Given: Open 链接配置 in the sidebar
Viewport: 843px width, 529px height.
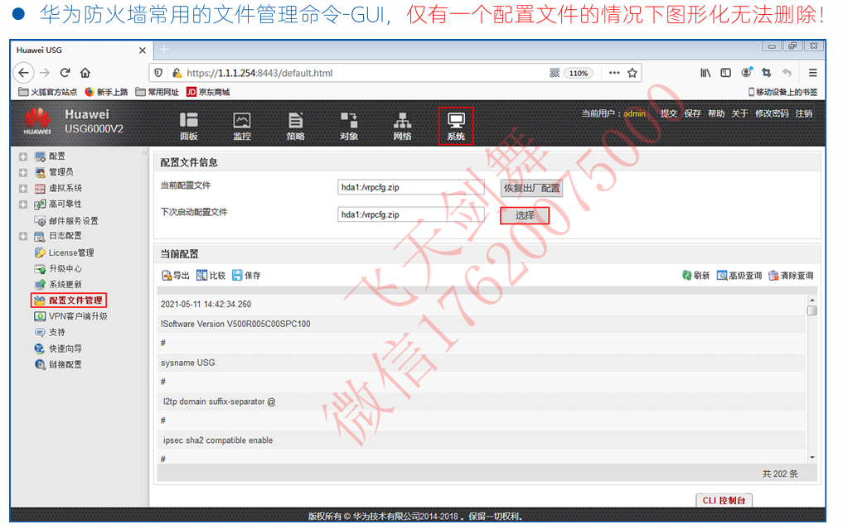Looking at the screenshot, I should tap(58, 364).
